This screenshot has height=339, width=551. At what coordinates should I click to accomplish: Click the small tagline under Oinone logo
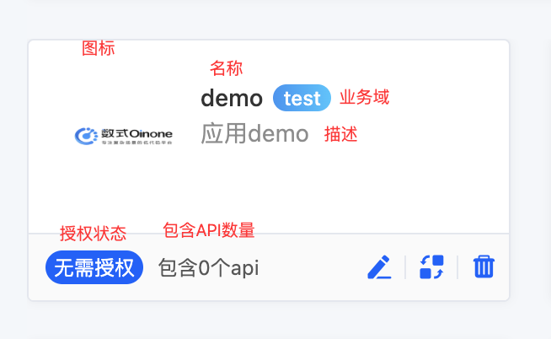click(137, 143)
